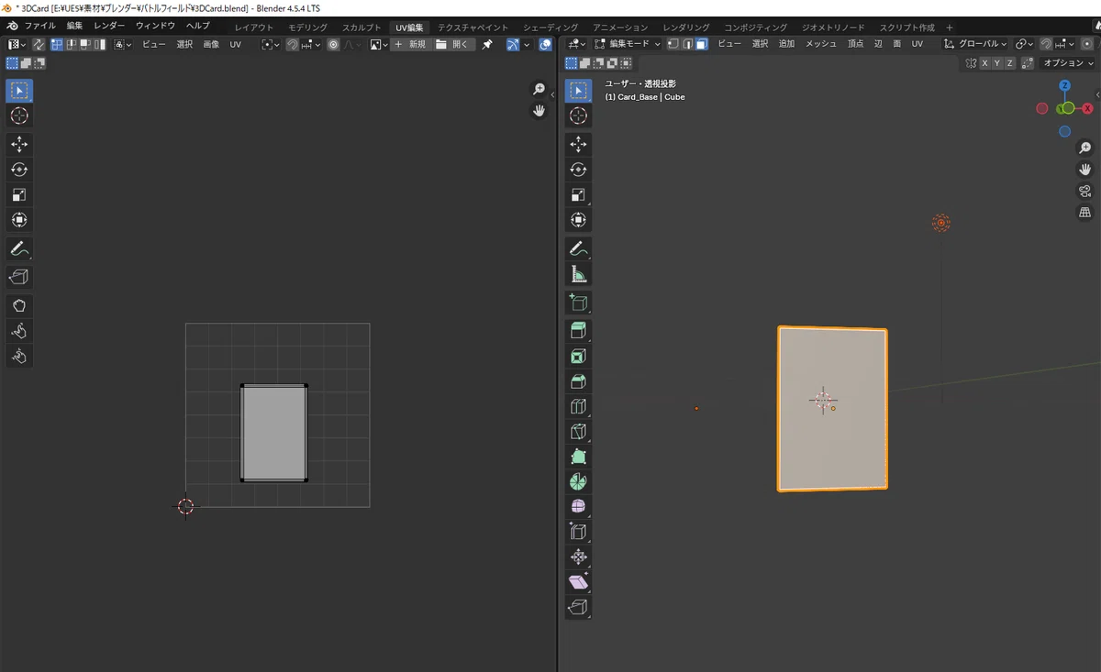Click the 新規 image button

(x=410, y=44)
